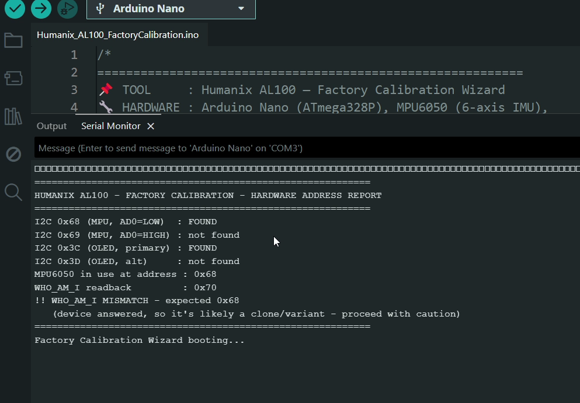Open the Sketchbook folder icon in sidebar
Viewport: 580px width, 403px height.
[x=13, y=40]
